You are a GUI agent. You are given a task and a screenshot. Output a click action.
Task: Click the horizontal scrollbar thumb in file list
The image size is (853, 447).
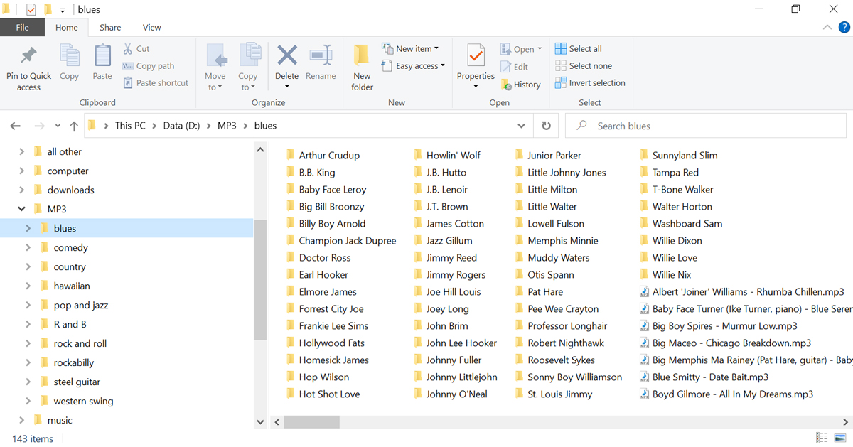(x=311, y=421)
